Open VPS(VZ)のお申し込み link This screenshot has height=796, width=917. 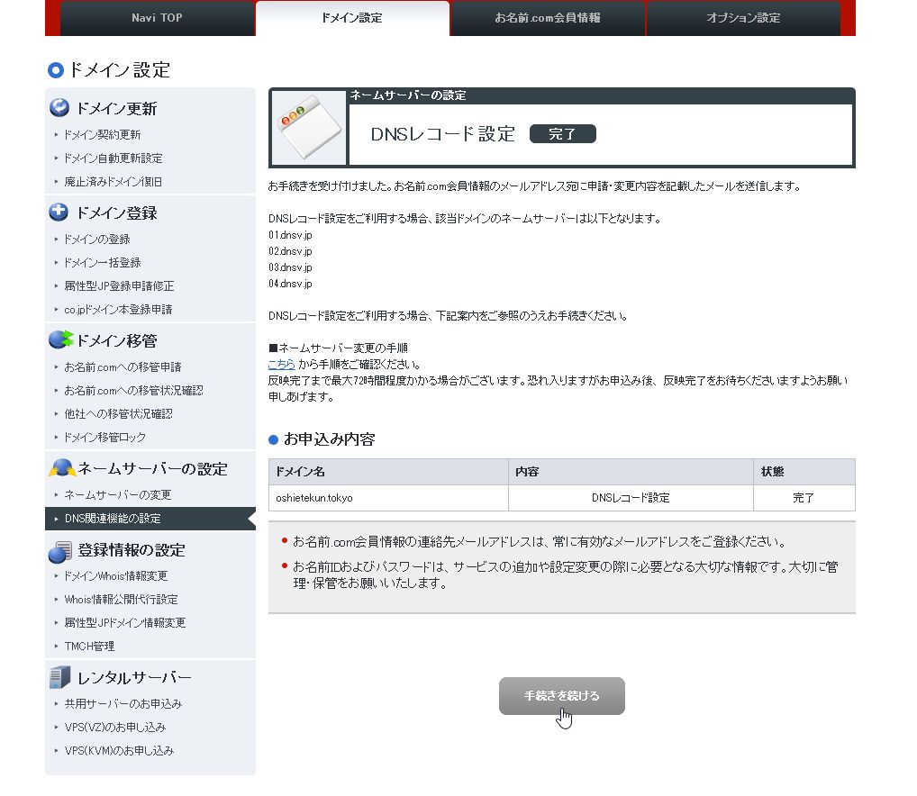115,727
